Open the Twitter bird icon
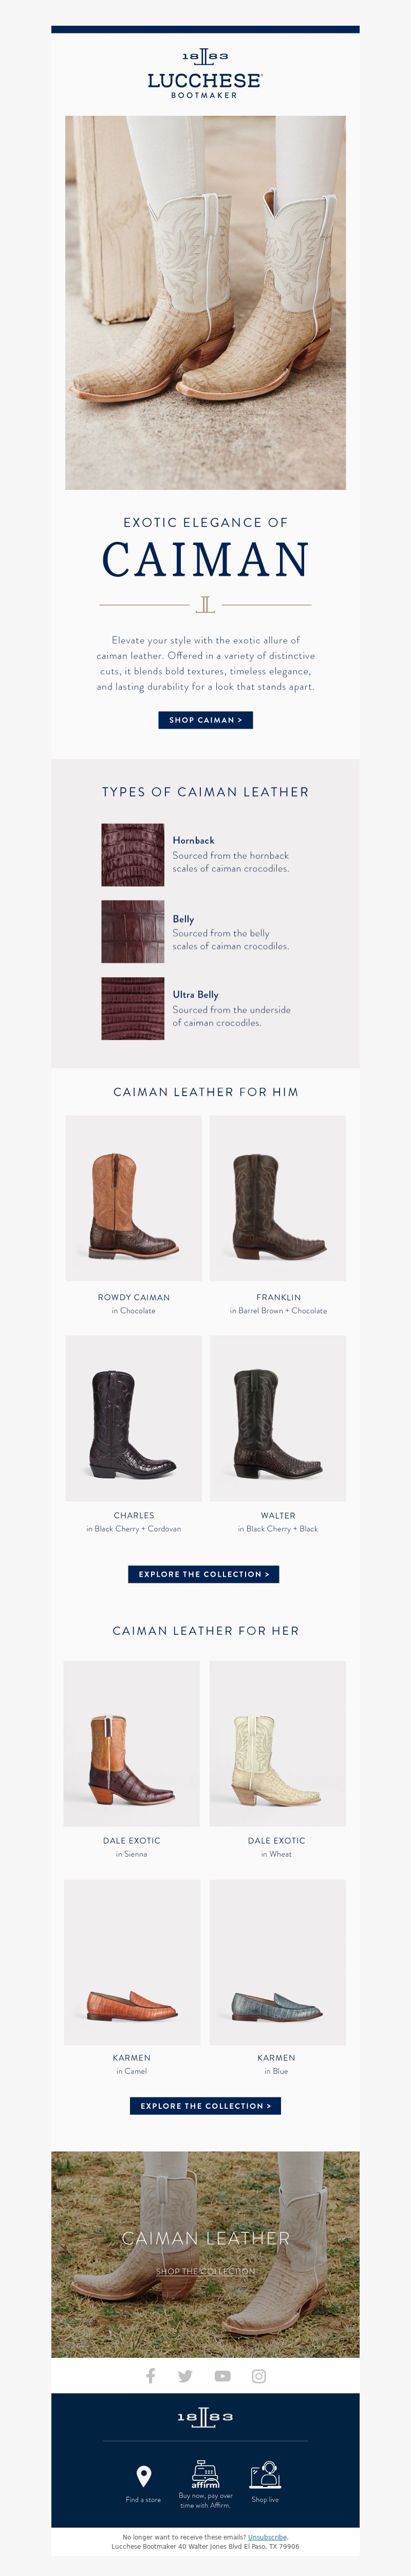This screenshot has width=411, height=2576. (x=185, y=2376)
